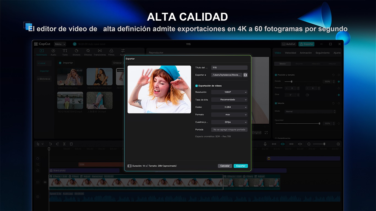The width and height of the screenshot is (376, 211).
Task: Open the Stickers panel
Action: [77, 52]
